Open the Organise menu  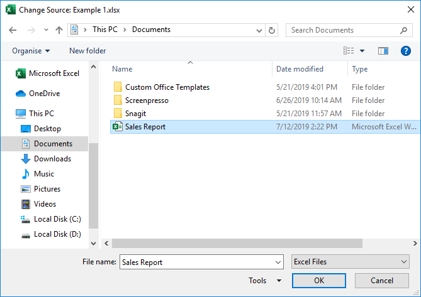pos(31,51)
